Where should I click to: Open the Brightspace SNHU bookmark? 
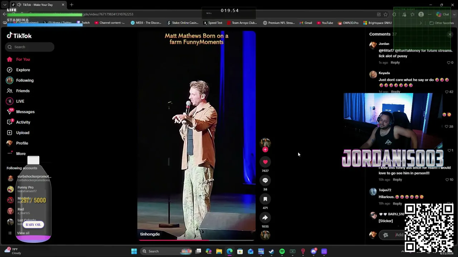point(377,23)
